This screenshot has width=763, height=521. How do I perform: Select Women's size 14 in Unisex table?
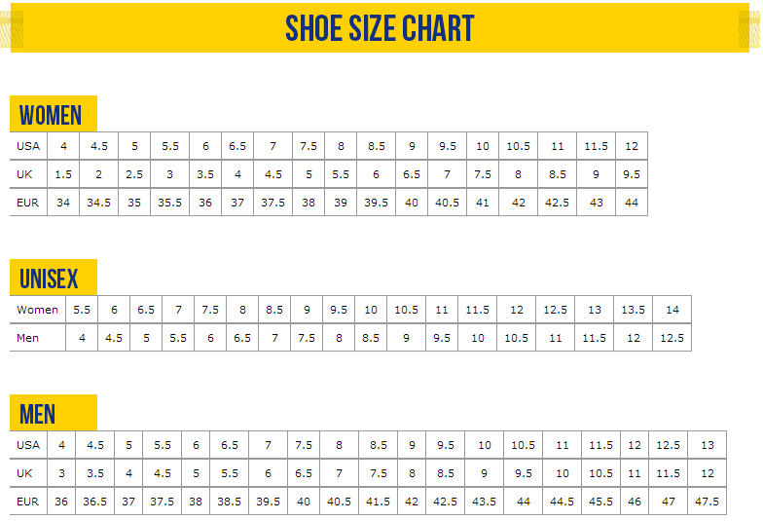[672, 310]
